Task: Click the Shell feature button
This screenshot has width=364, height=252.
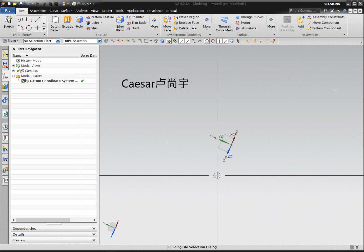Action: [92, 28]
